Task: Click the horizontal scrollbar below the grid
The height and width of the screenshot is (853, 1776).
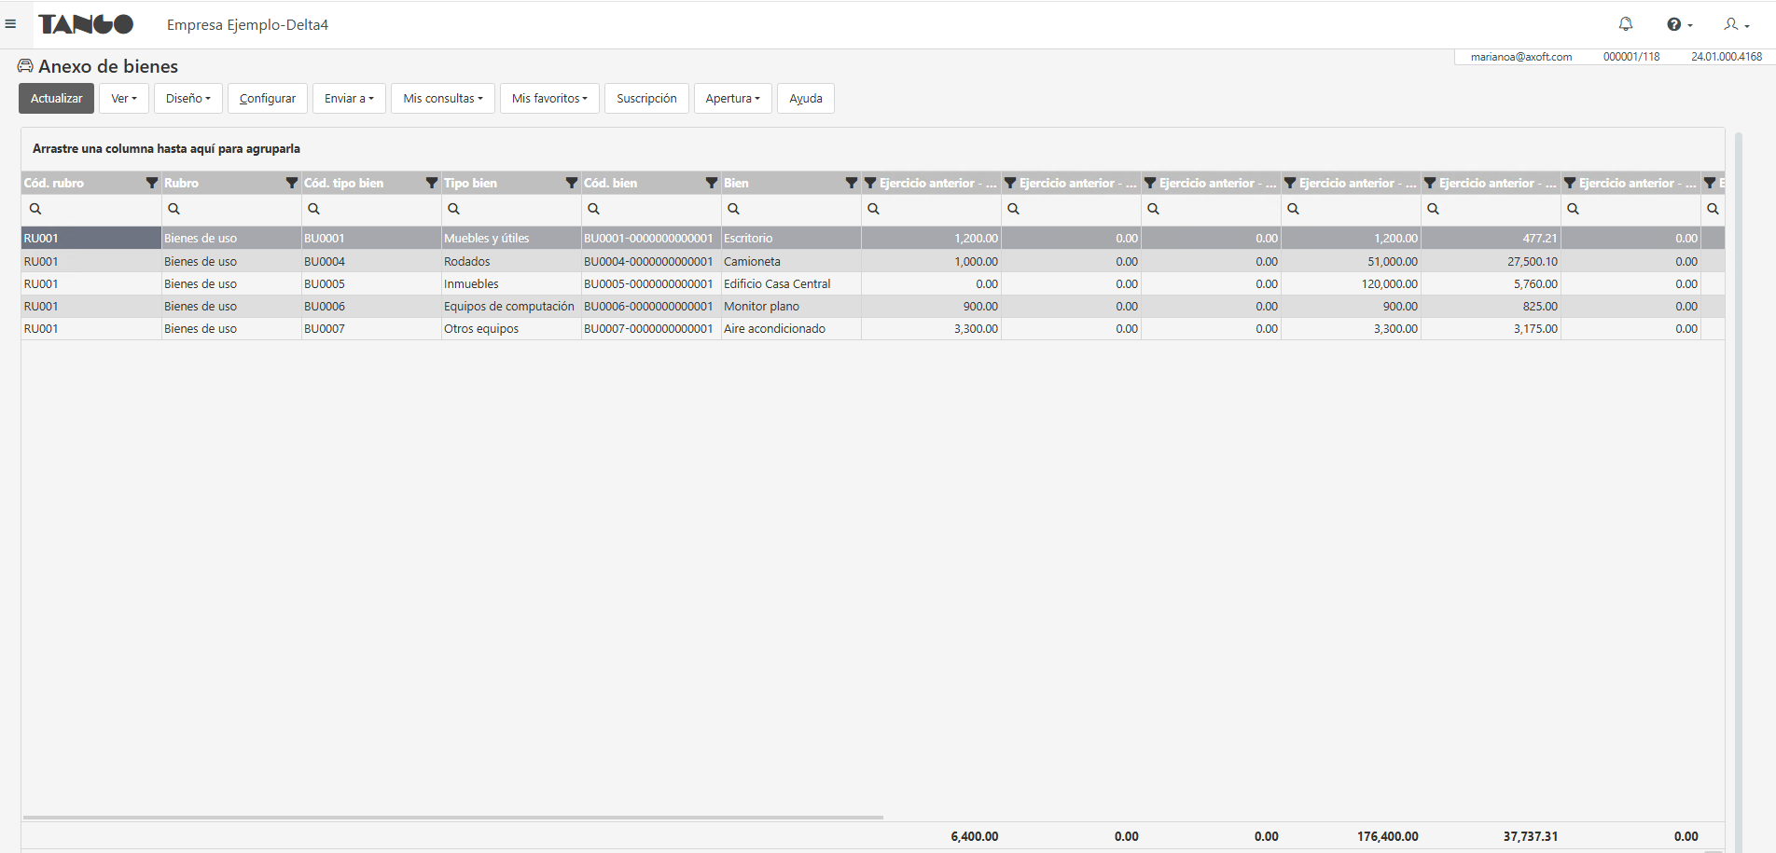Action: pos(453,818)
